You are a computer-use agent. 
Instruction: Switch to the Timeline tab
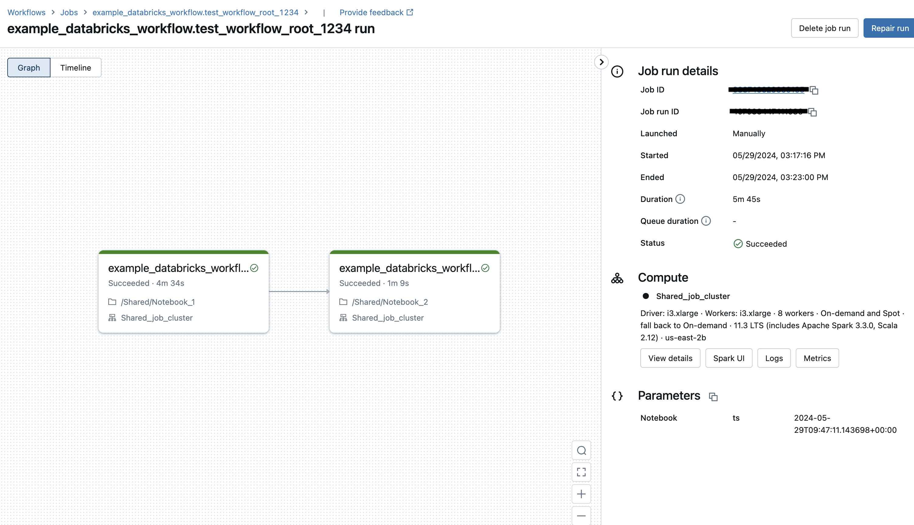pyautogui.click(x=75, y=67)
